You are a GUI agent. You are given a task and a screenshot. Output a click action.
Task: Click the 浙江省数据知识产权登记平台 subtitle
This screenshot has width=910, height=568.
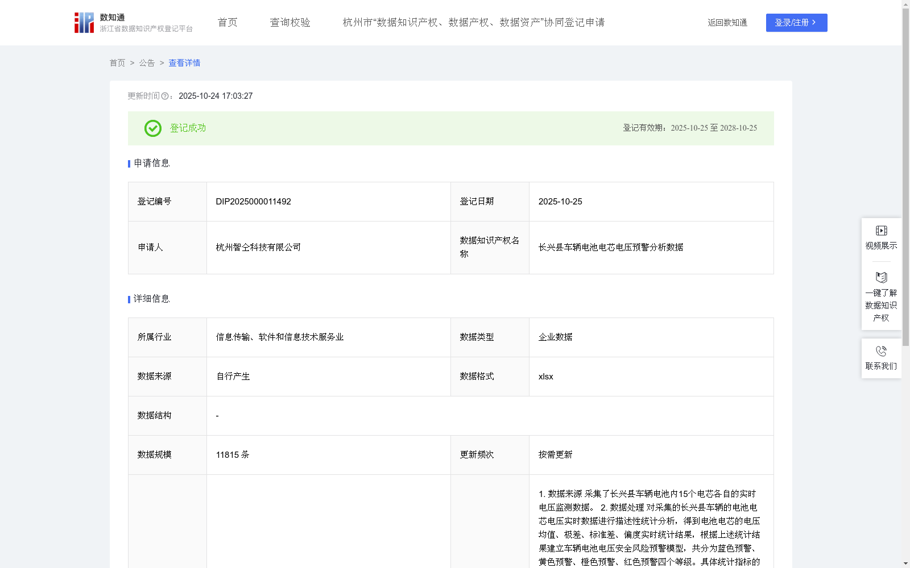tap(146, 29)
